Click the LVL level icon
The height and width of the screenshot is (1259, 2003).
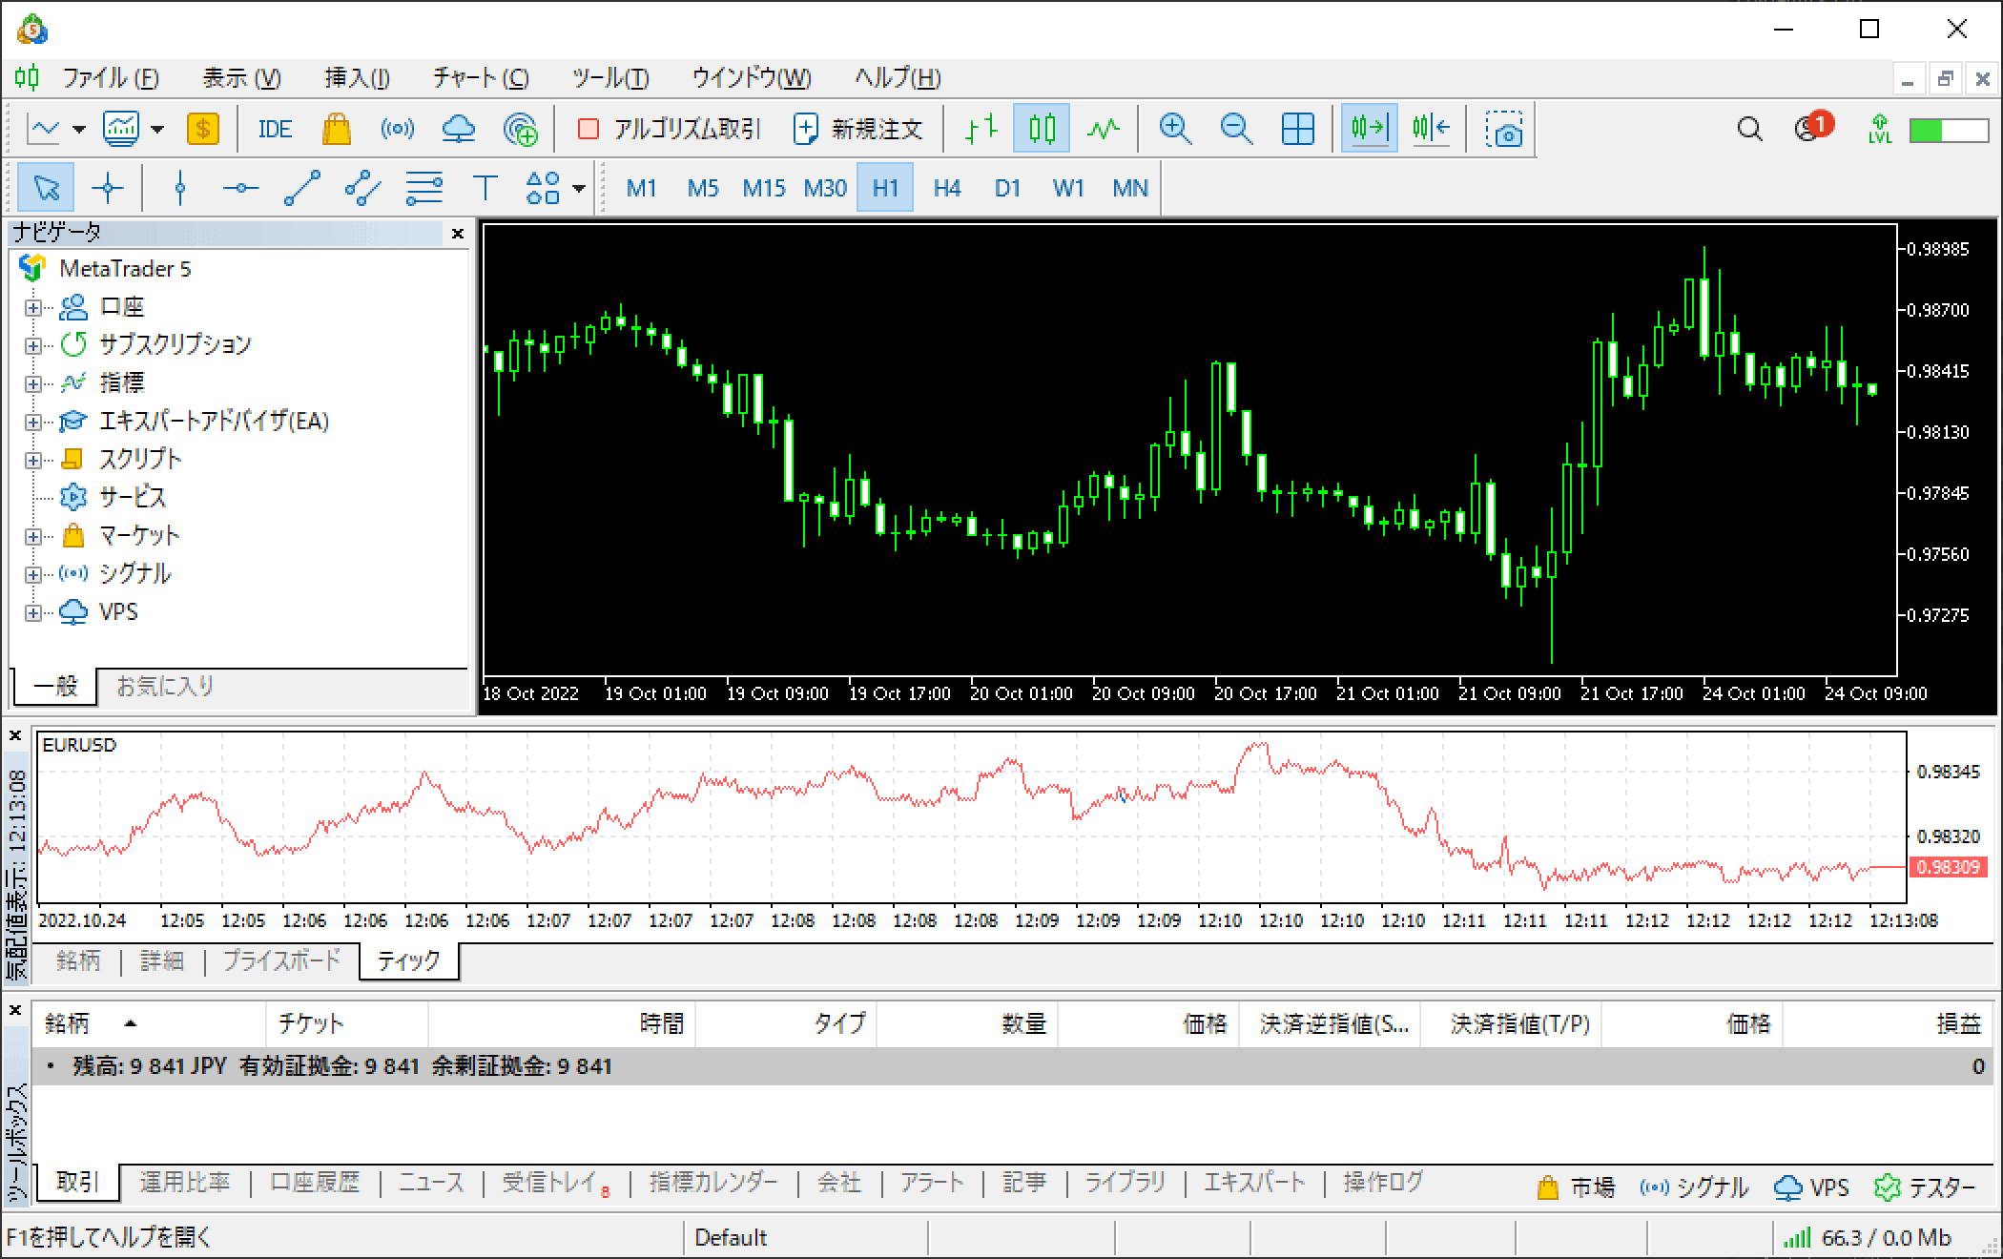tap(1879, 129)
